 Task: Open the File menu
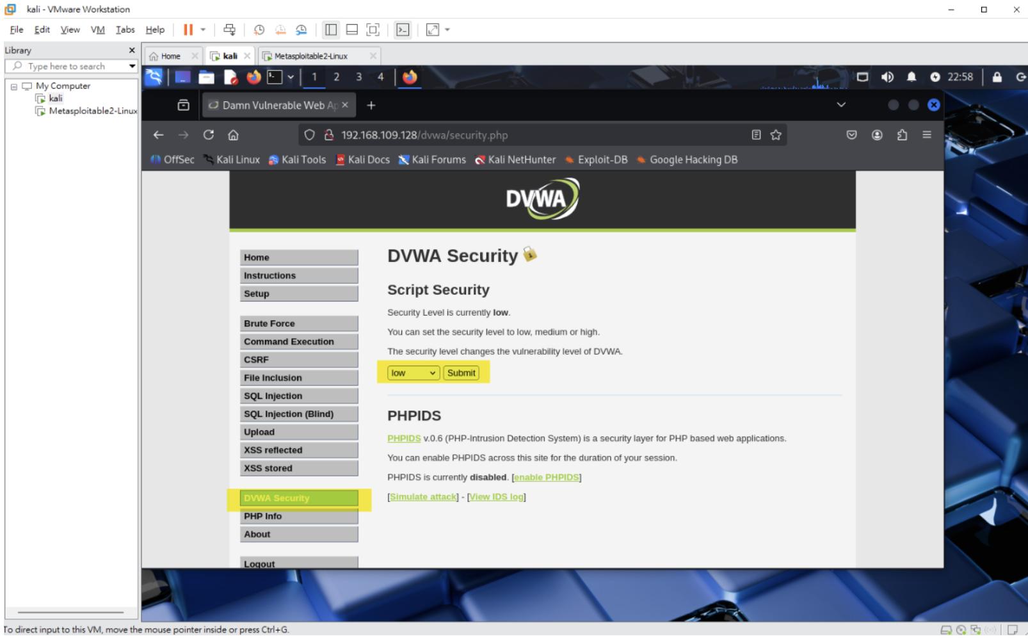click(x=17, y=29)
